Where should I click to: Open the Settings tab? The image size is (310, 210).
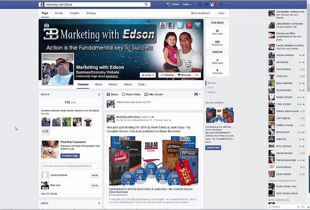pyautogui.click(x=91, y=13)
